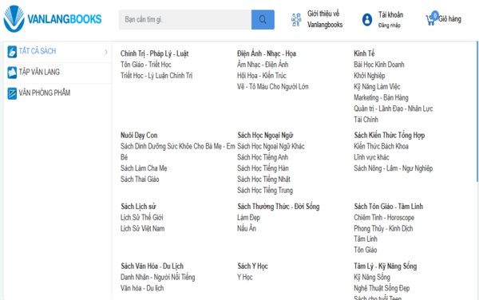Click the account user avatar icon
This screenshot has height=300, width=479.
pyautogui.click(x=367, y=19)
